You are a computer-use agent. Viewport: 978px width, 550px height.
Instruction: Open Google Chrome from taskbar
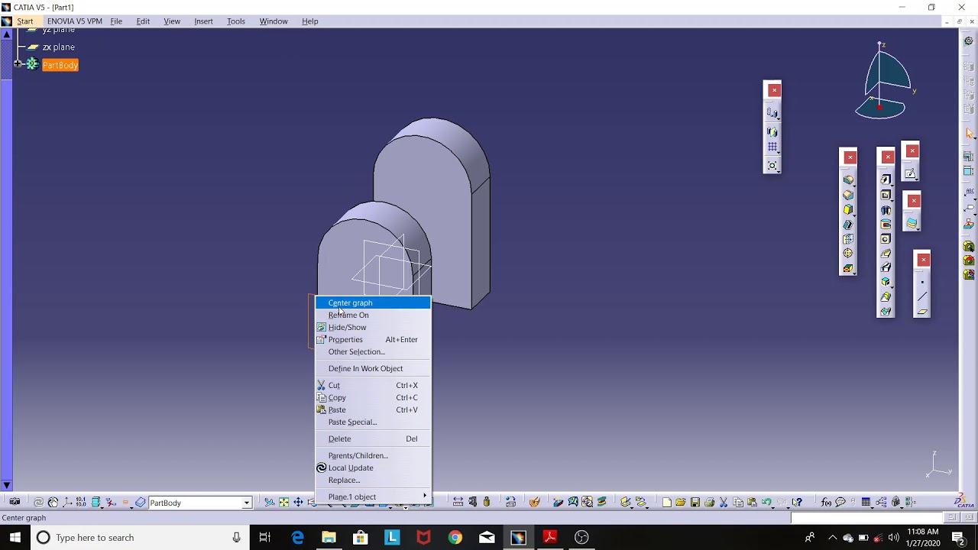455,537
